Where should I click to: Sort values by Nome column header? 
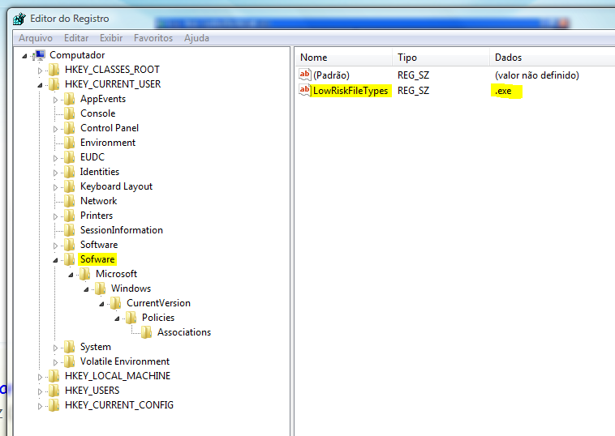coord(314,58)
